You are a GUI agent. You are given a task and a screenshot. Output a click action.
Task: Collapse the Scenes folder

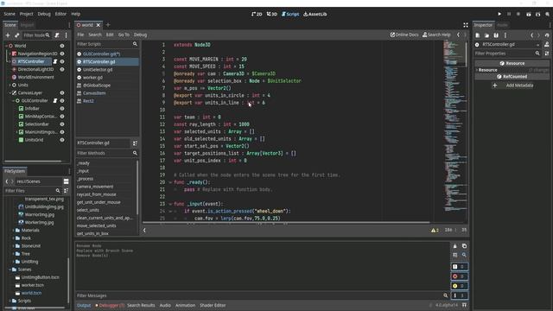click(x=10, y=270)
